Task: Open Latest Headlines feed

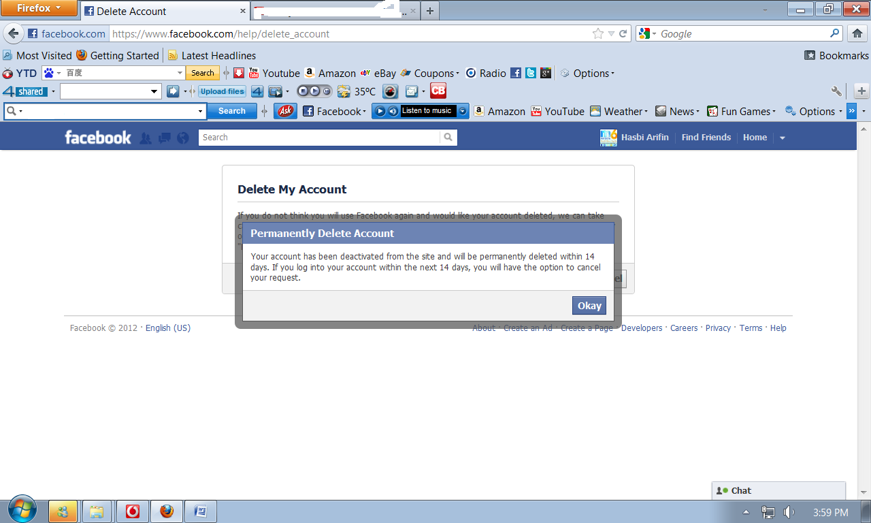Action: (x=212, y=56)
